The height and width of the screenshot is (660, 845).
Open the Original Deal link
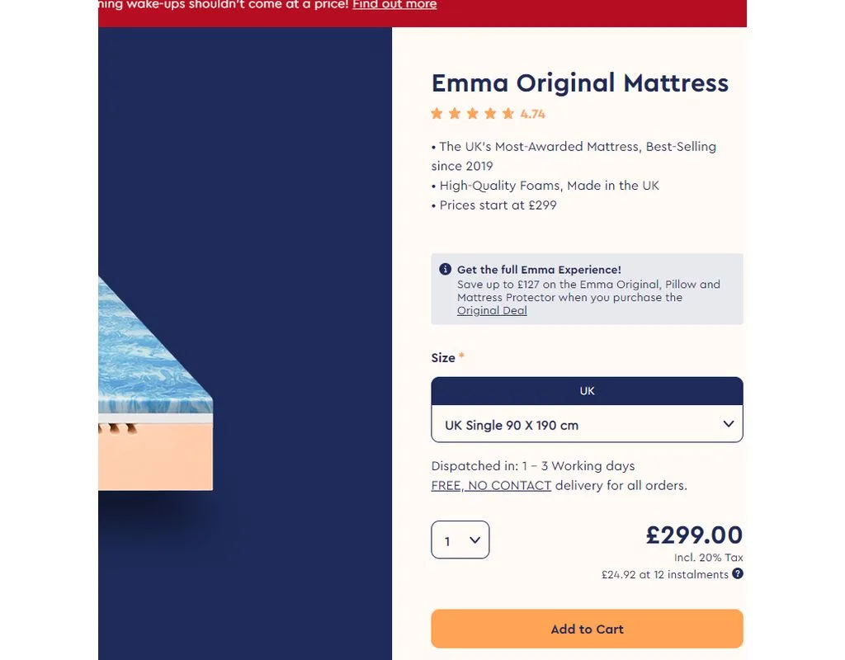click(492, 310)
